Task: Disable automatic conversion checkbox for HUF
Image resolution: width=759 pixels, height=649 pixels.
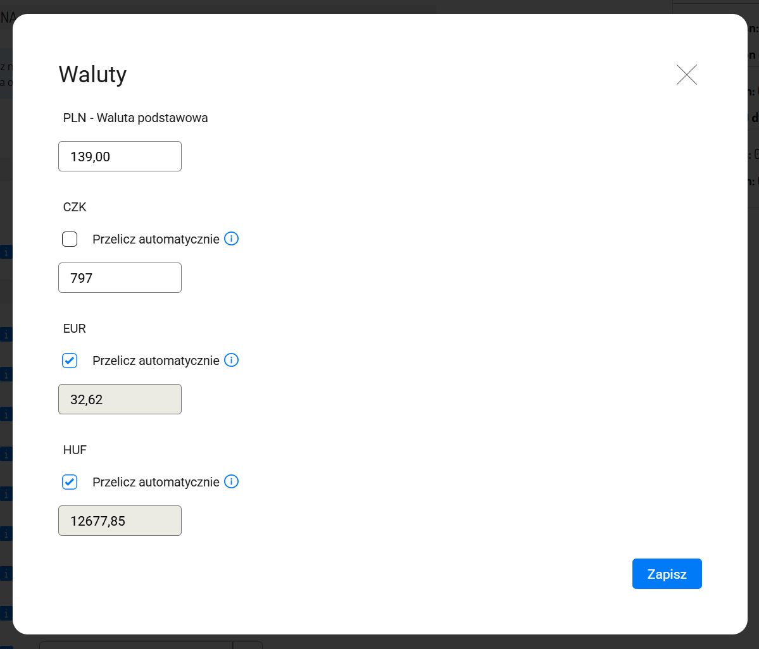Action: (70, 482)
